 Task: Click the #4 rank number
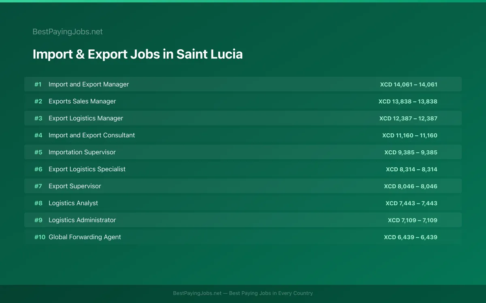point(38,135)
